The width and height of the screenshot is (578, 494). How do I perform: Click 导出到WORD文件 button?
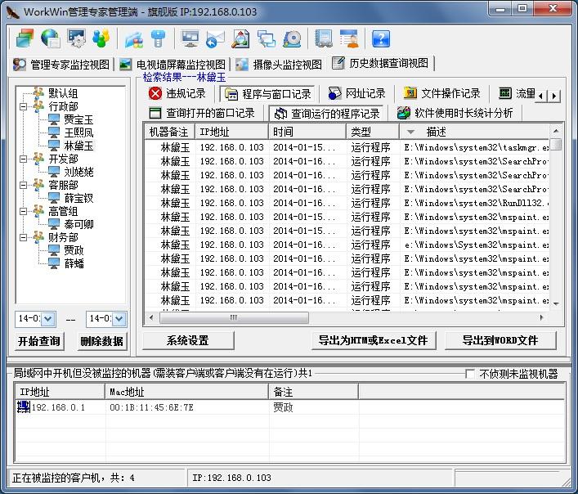pyautogui.click(x=500, y=340)
